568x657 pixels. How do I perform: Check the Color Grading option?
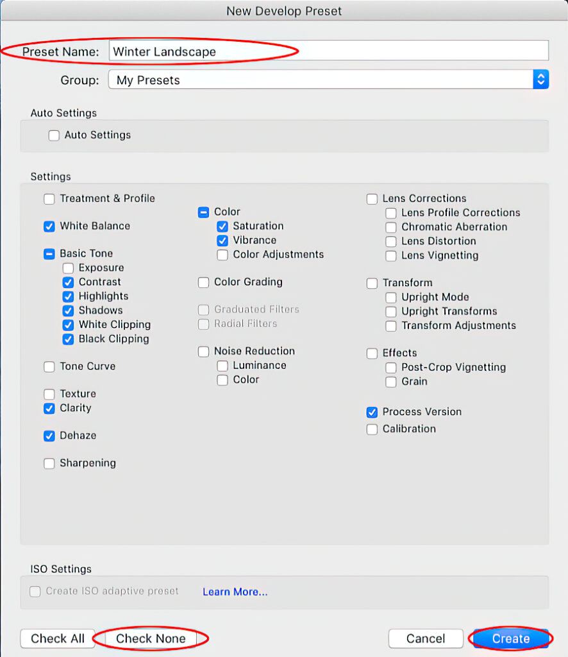coord(203,282)
